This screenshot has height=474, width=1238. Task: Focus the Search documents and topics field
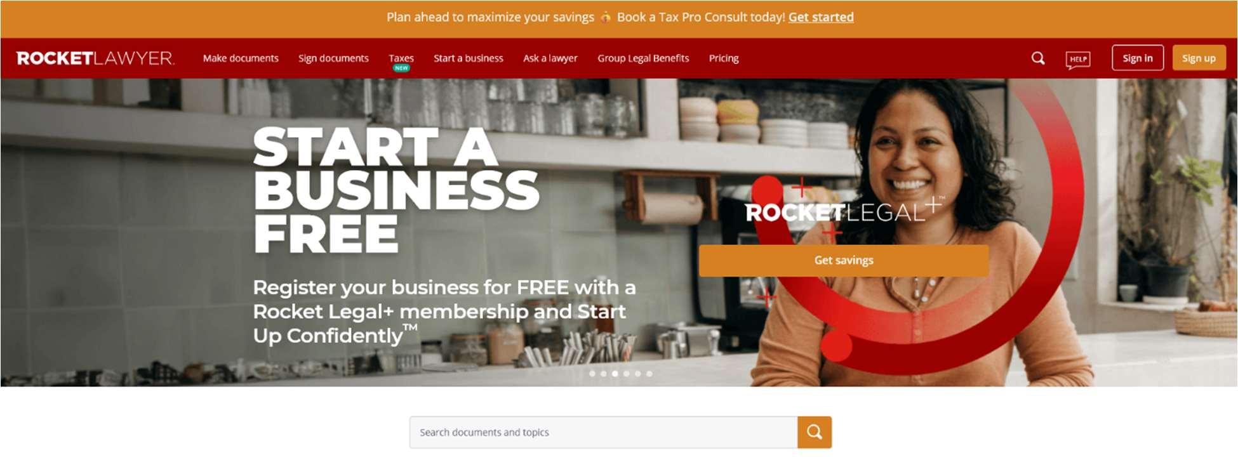tap(604, 432)
